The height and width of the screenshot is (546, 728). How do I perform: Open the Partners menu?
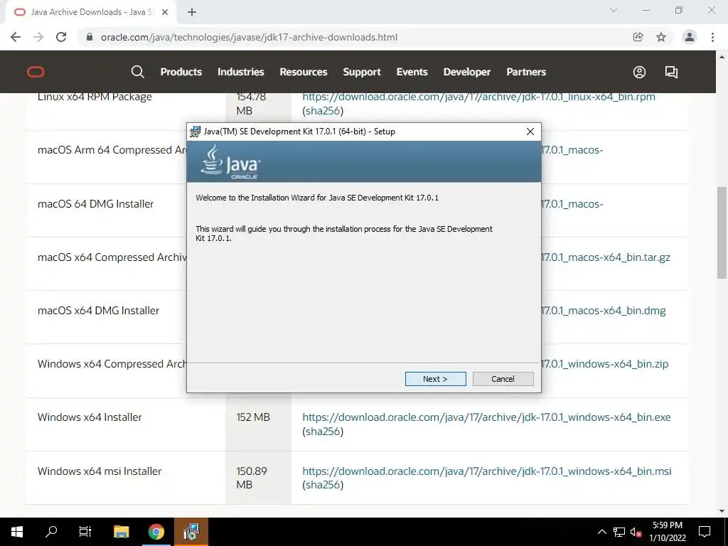click(x=526, y=72)
